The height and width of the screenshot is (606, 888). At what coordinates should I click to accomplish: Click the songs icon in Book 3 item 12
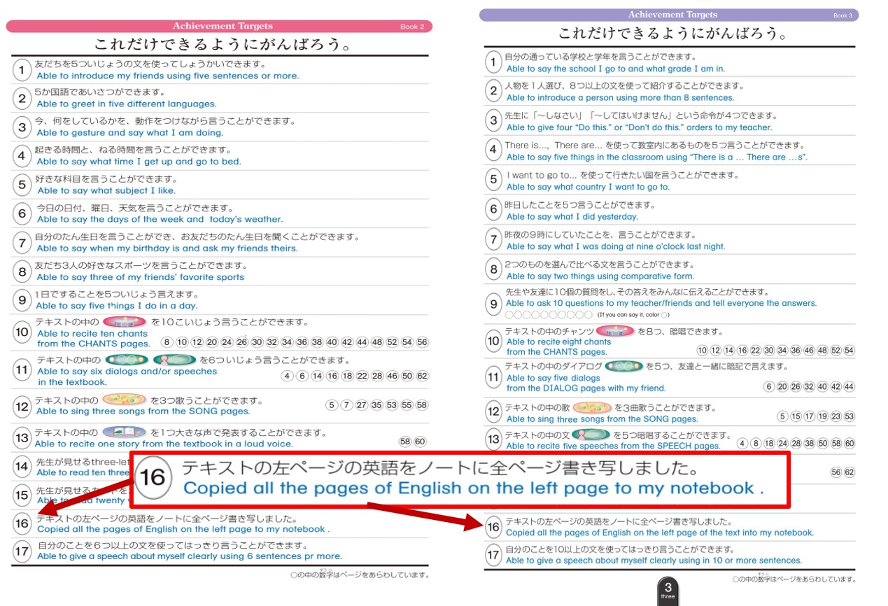point(593,407)
